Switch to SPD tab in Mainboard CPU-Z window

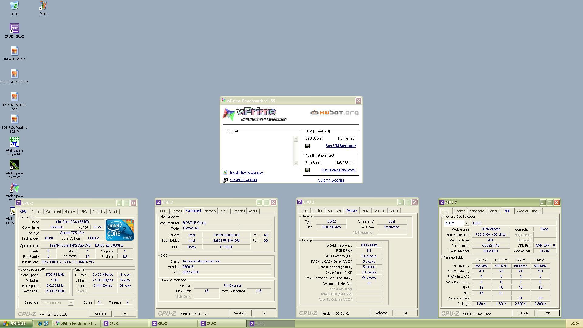pyautogui.click(x=224, y=211)
